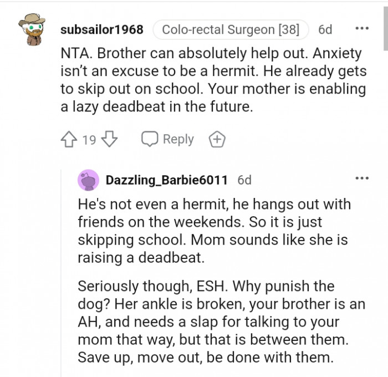
Task: Open more options for Dazzling_Barbie6011's reply
Action: coord(361,179)
